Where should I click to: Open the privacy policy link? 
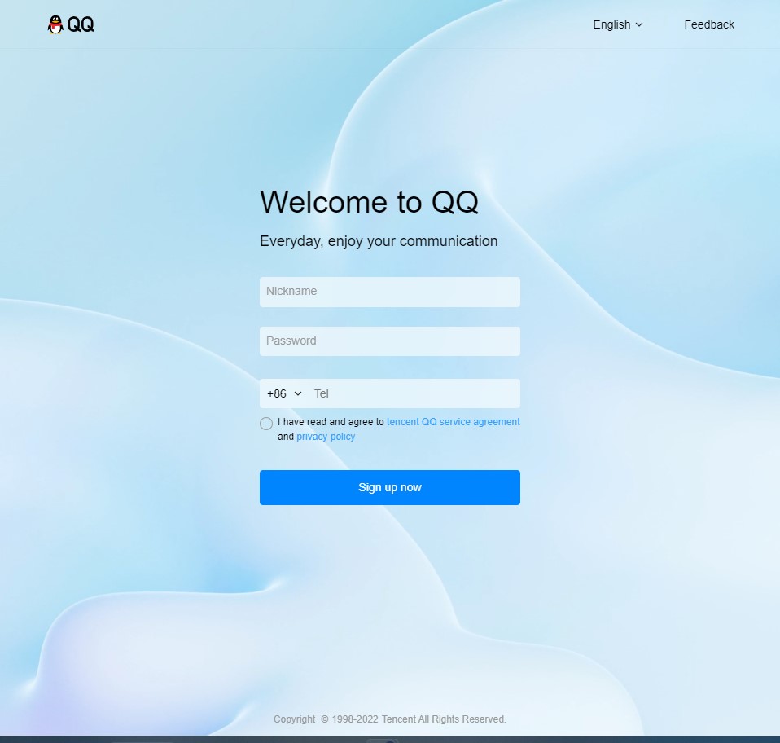tap(326, 437)
